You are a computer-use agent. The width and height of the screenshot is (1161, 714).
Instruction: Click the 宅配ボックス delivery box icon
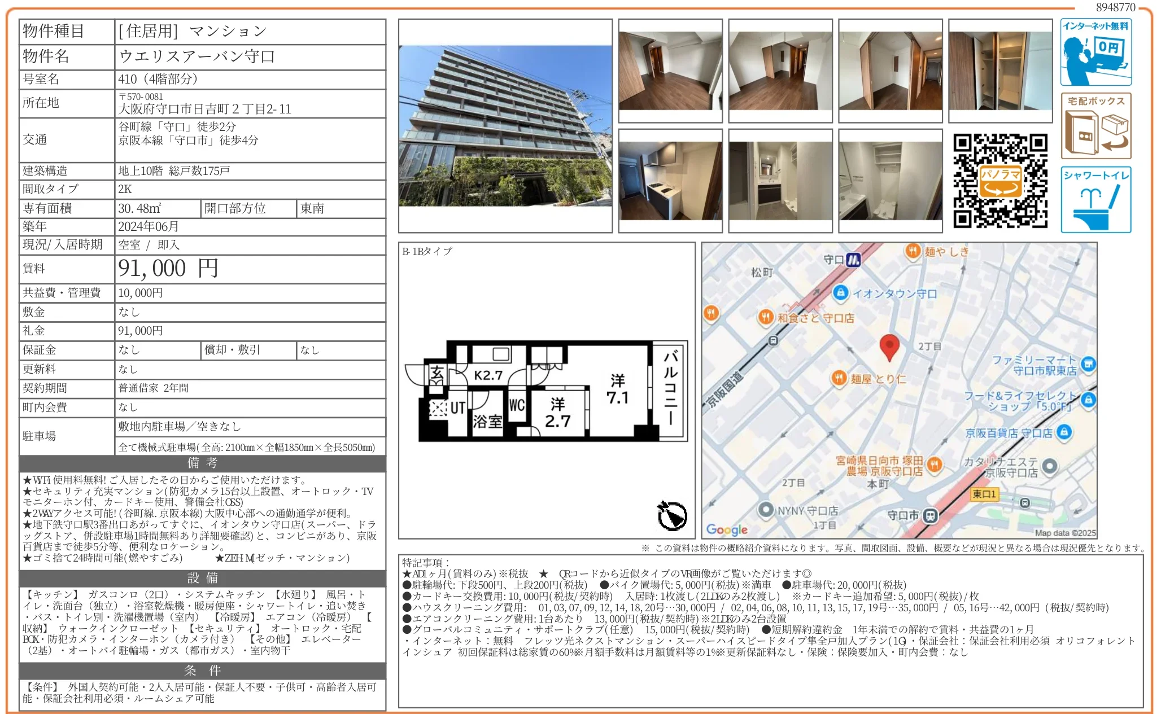coord(1095,126)
